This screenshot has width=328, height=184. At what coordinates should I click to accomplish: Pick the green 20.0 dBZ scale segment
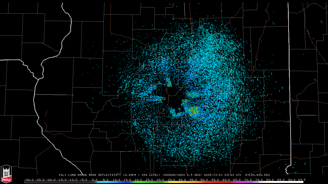point(138,182)
